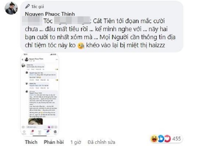This screenshot has height=146, width=198.
Task: Click the Haha laughing reaction icon
Action: pos(154,139)
